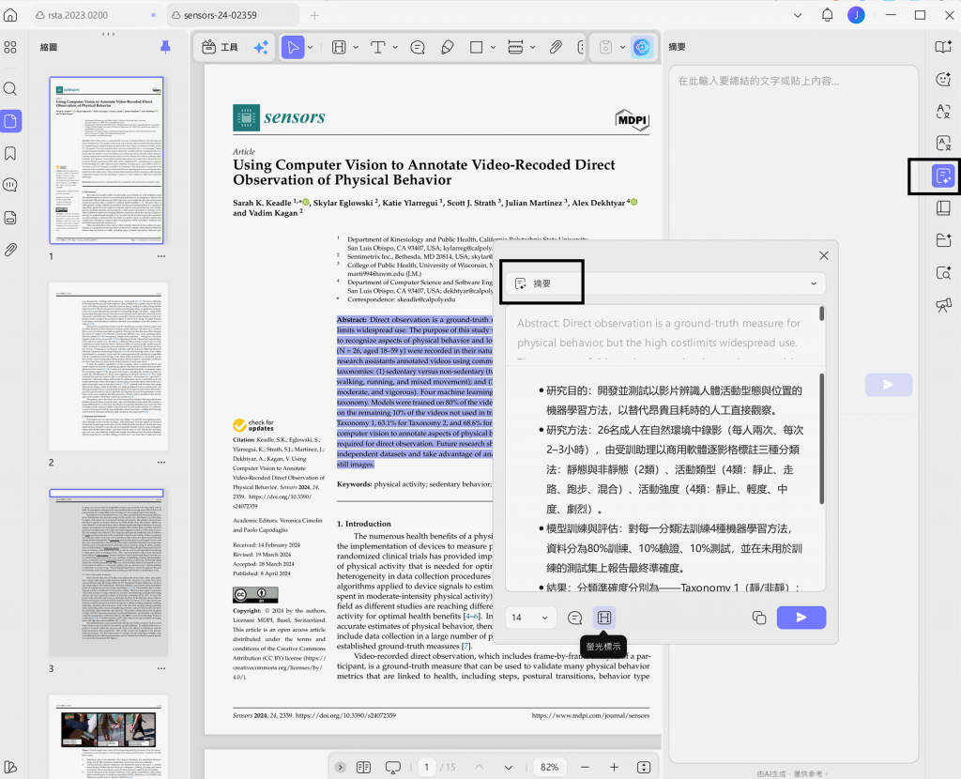
Task: Open the bookmarks panel icon
Action: pos(10,153)
